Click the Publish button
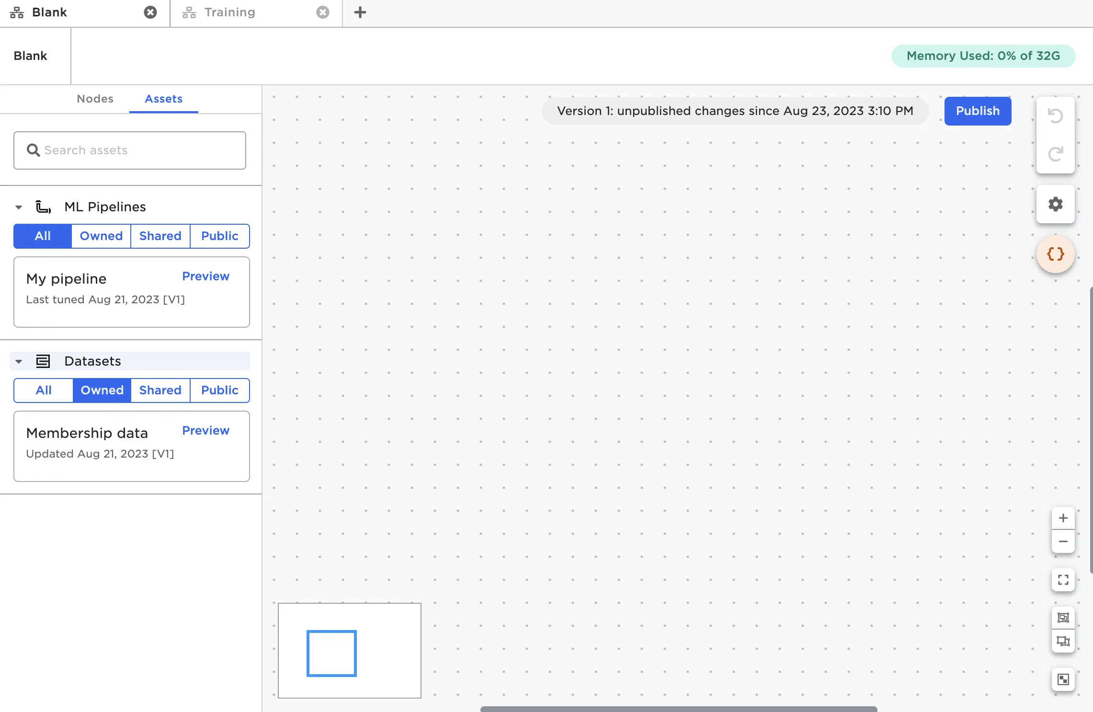 977,111
